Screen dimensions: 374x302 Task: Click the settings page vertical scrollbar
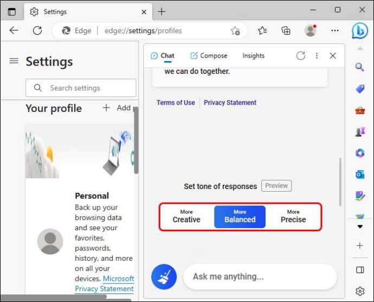tap(136, 141)
